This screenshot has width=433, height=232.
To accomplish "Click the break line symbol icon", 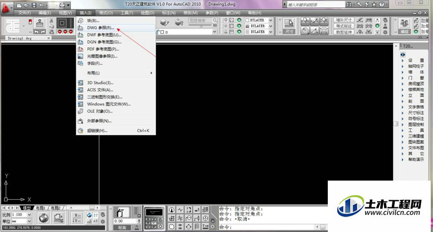I will tap(180, 210).
